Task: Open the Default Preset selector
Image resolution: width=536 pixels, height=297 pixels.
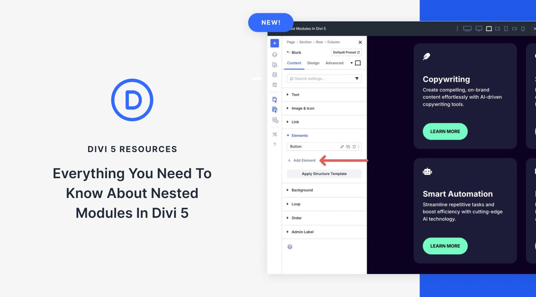Action: coord(346,52)
